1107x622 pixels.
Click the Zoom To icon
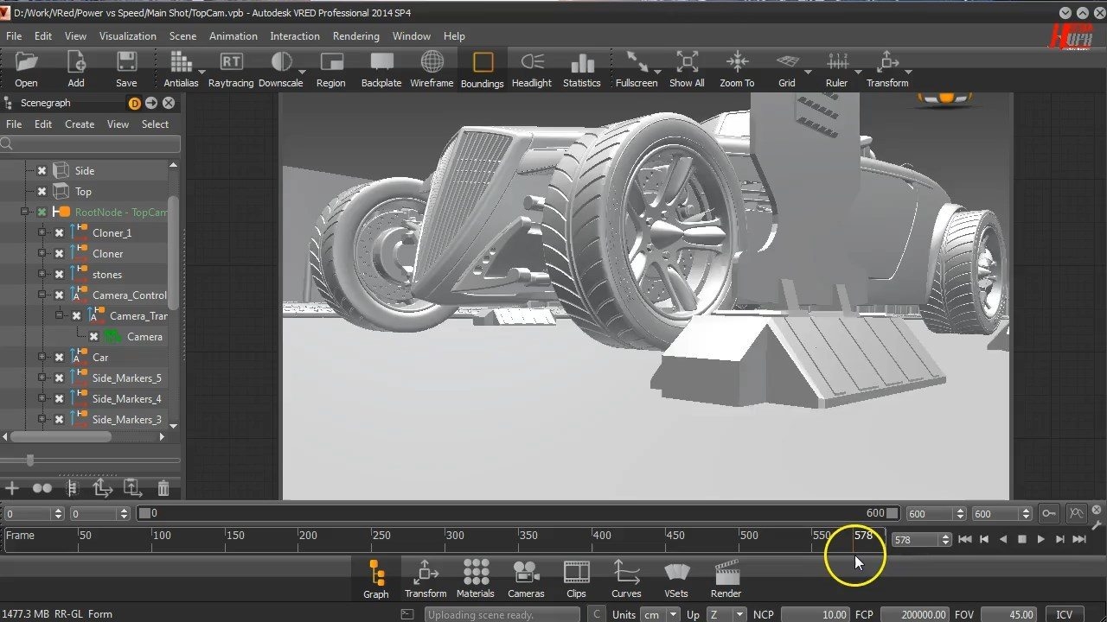click(737, 62)
